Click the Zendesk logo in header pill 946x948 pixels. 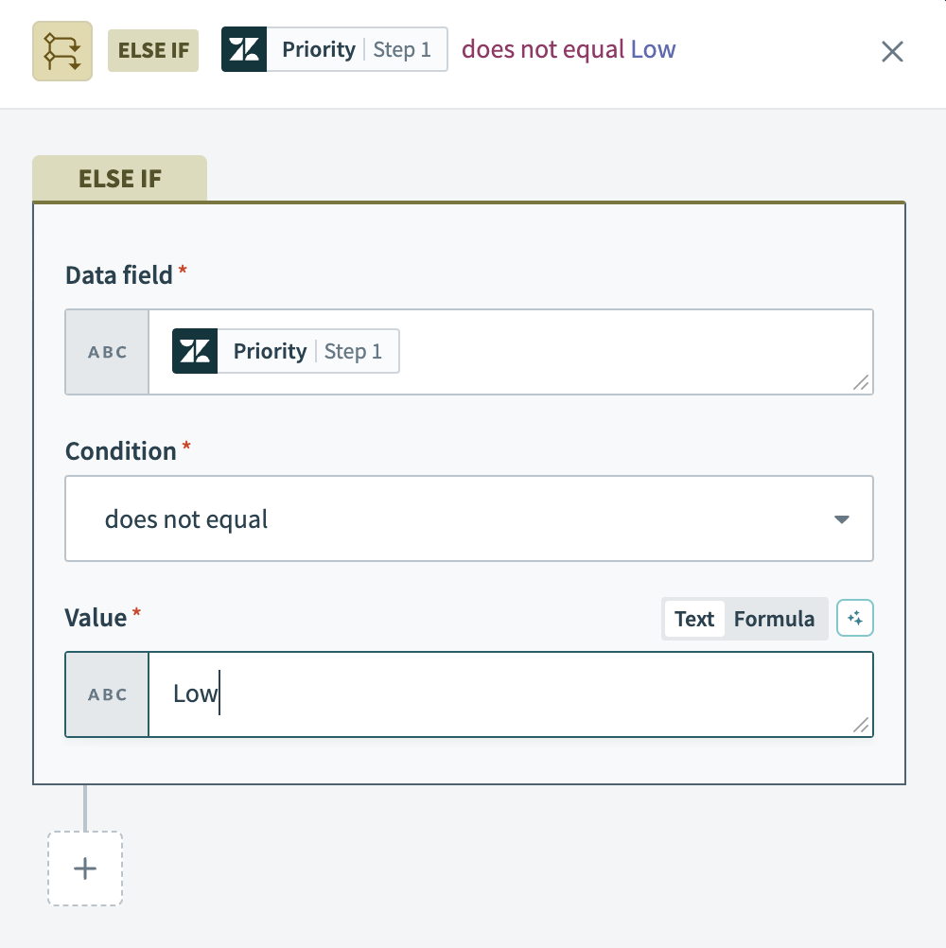244,50
